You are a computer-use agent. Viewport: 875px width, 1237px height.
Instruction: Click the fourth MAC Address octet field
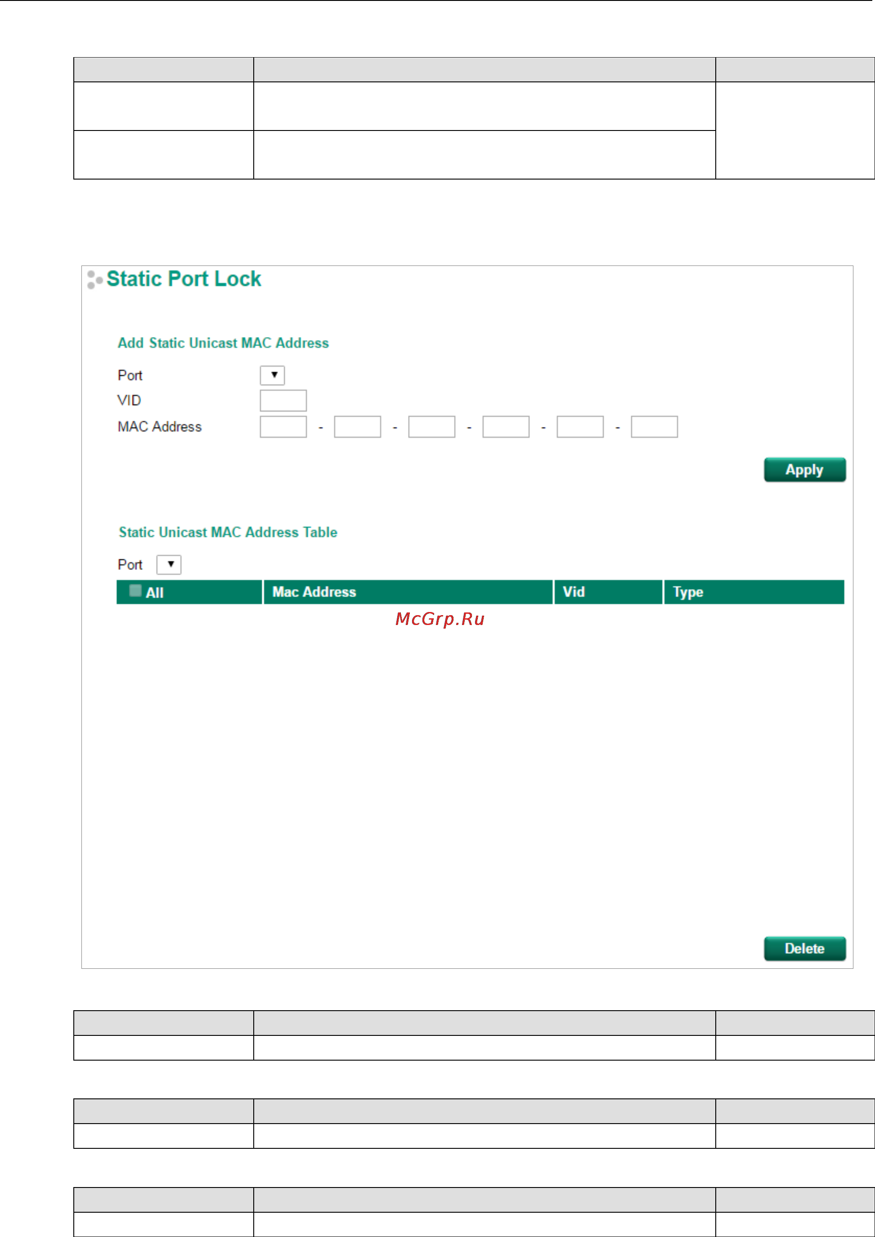(506, 427)
